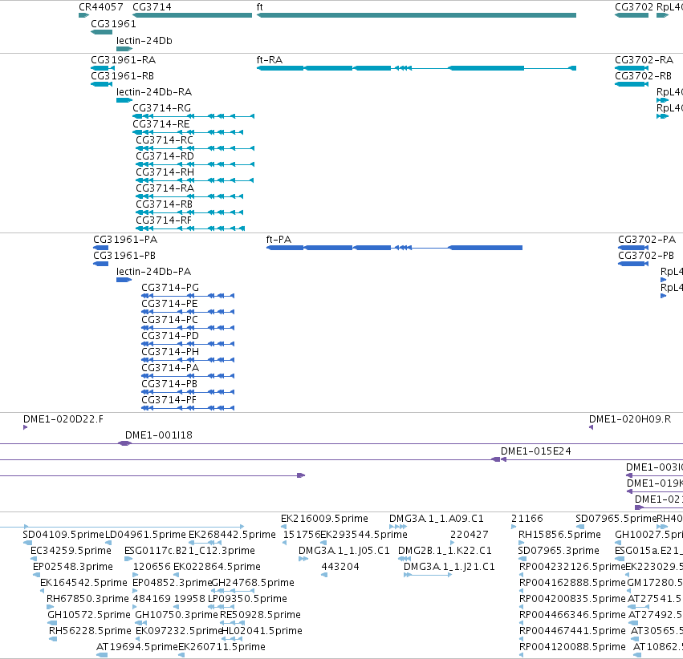Open the CG3714-RH transcript label
Image resolution: width=683 pixels, height=659 pixels.
(x=165, y=172)
